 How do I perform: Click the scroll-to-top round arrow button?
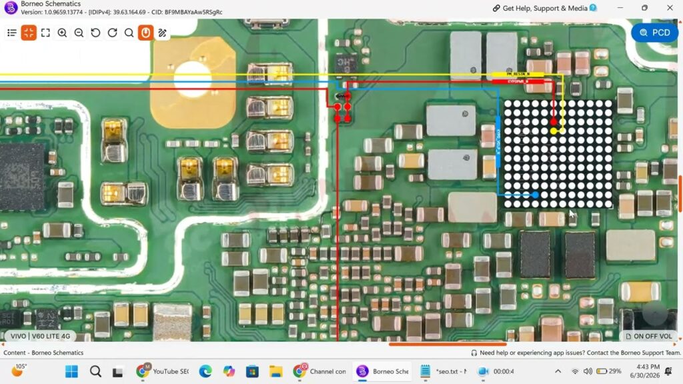pyautogui.click(x=655, y=312)
